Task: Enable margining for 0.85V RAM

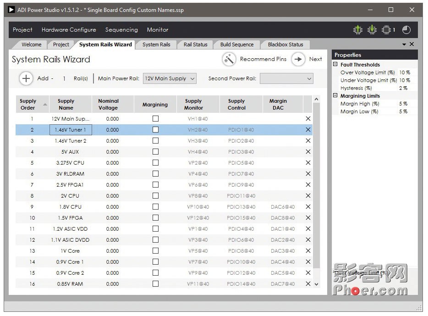Action: click(x=156, y=284)
